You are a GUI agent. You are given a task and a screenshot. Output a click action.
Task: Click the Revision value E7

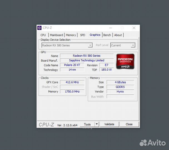click(106, 65)
